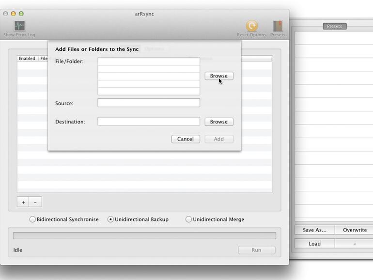Screen dimensions: 373x280
Task: Click Overwrite preset button
Action: tap(355, 230)
